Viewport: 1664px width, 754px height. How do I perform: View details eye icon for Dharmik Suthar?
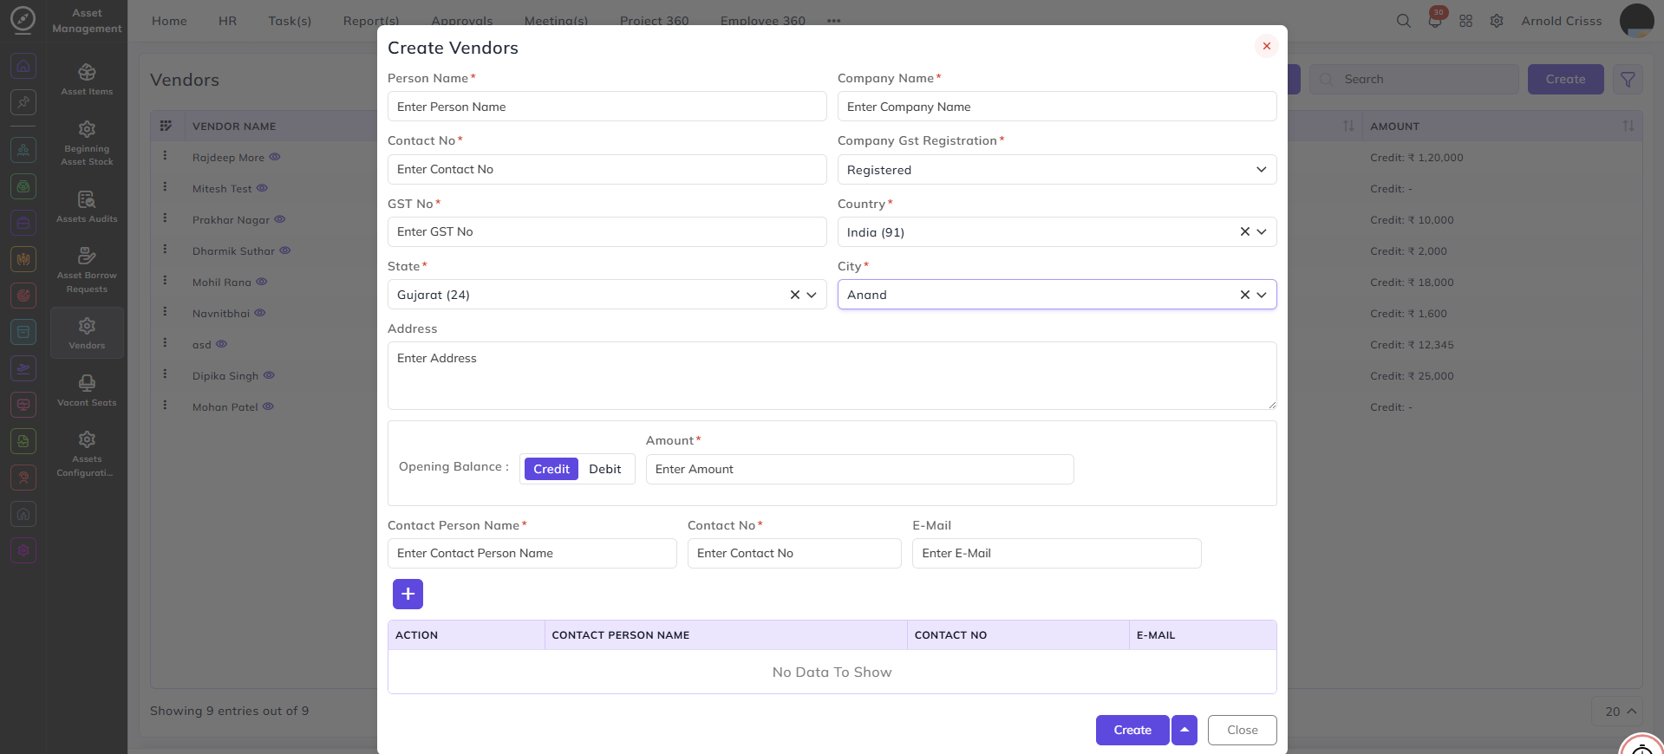pos(285,250)
